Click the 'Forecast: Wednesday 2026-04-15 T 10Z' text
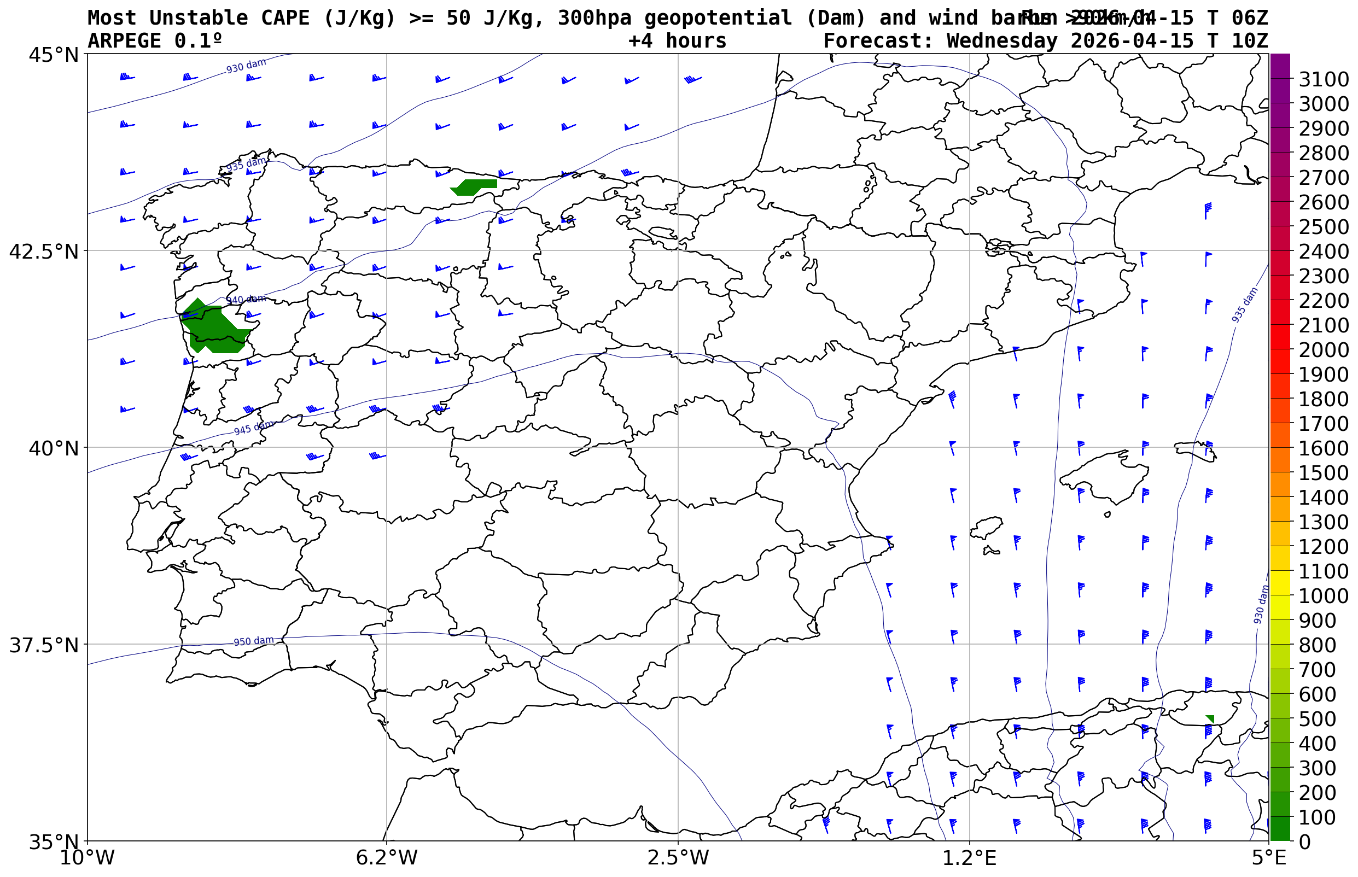The width and height of the screenshot is (1358, 877). (x=1045, y=41)
